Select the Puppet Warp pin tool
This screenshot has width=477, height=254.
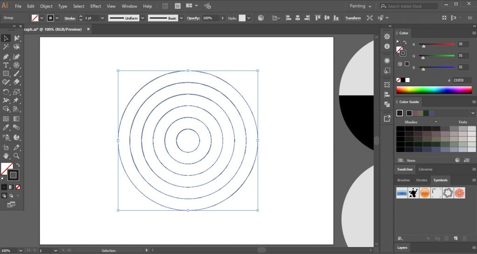(17, 100)
